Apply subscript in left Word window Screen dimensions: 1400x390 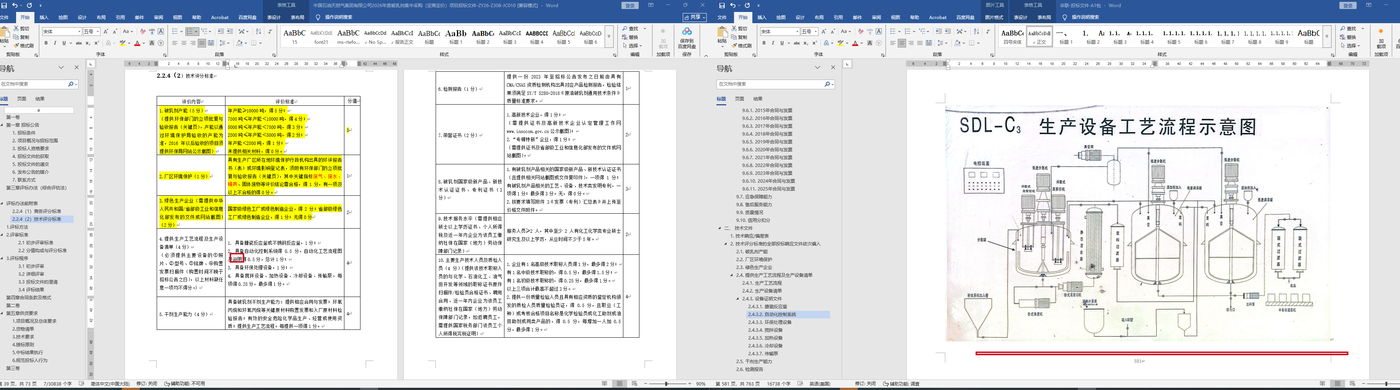89,43
